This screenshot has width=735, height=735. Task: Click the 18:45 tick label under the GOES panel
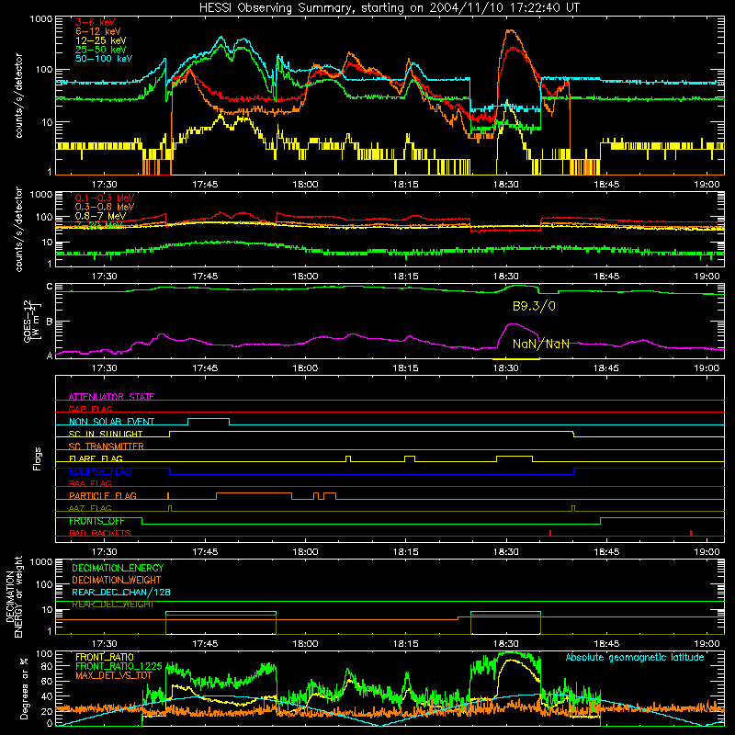click(x=606, y=368)
